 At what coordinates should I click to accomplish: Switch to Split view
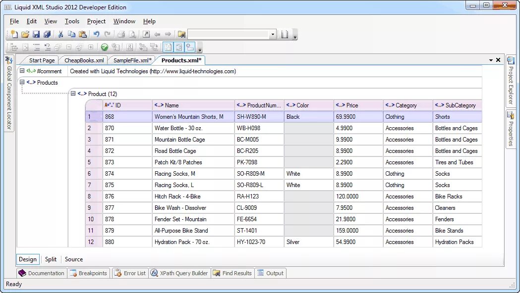(51, 259)
